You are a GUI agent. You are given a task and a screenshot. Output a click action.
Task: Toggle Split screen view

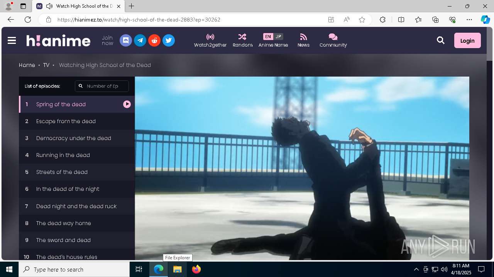(401, 20)
